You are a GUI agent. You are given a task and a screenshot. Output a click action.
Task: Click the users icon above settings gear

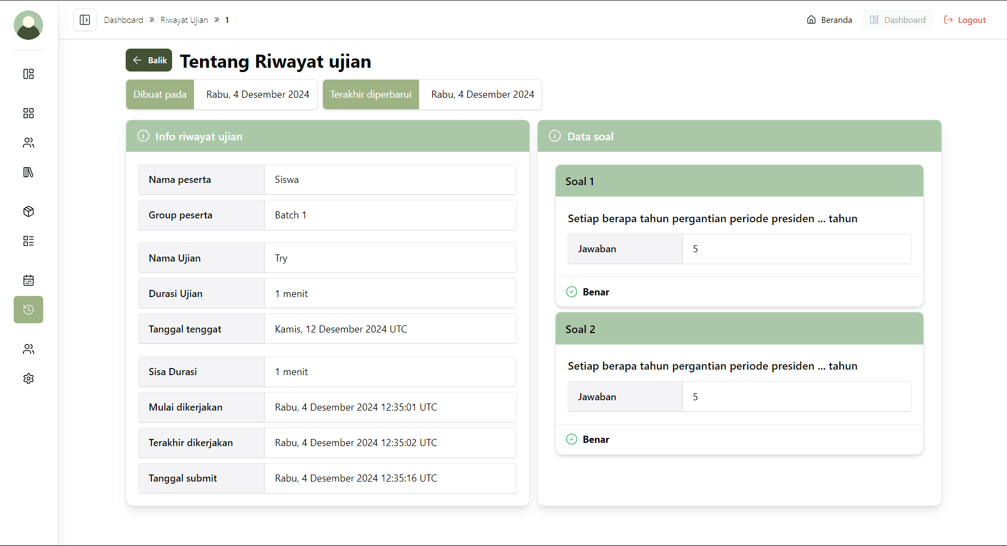point(28,349)
